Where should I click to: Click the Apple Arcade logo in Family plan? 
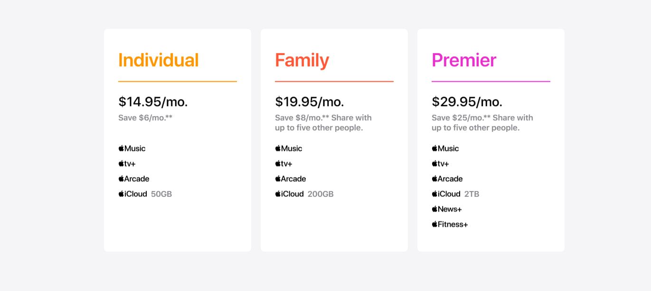tap(291, 179)
